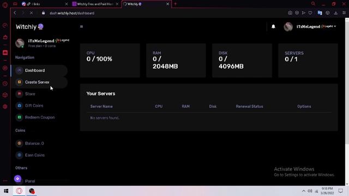The height and width of the screenshot is (196, 349).
Task: Click the sidebar profile avatar
Action: (20, 43)
